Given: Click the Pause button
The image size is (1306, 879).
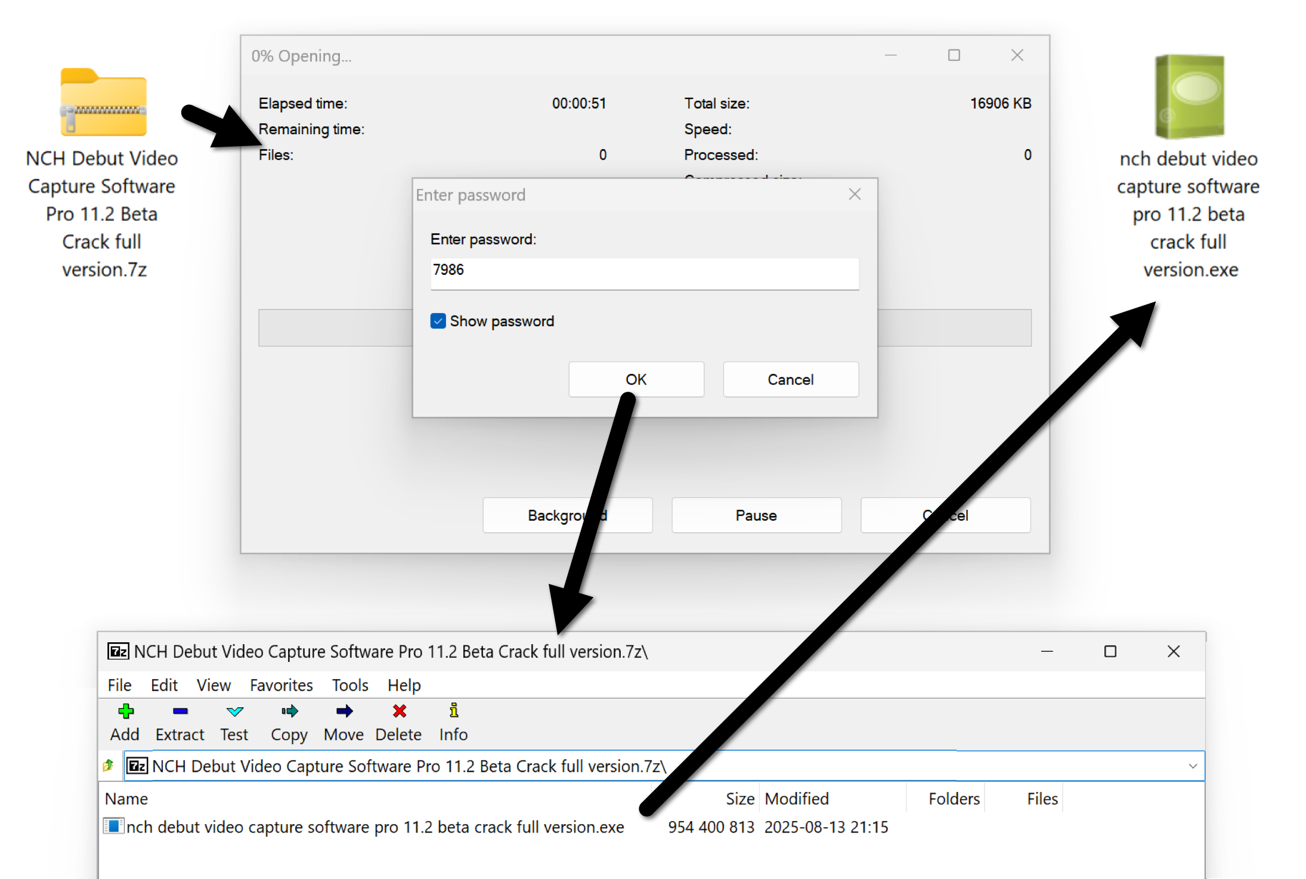Looking at the screenshot, I should [x=756, y=515].
